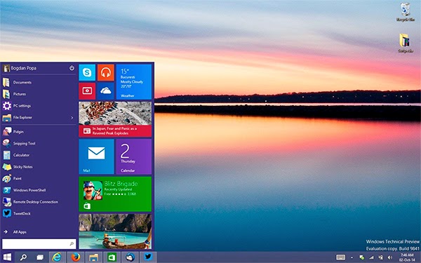This screenshot has width=421, height=263.
Task: Click the taskbar clock and date
Action: pos(407,257)
